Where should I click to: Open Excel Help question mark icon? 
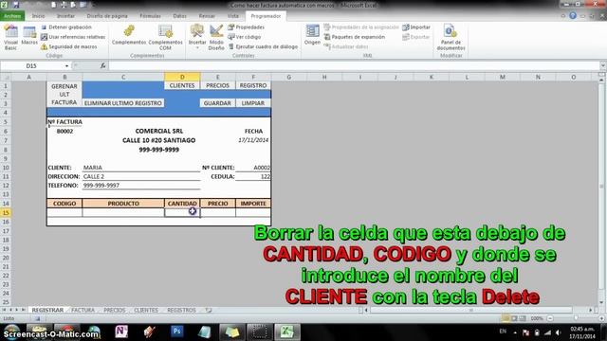pos(573,16)
